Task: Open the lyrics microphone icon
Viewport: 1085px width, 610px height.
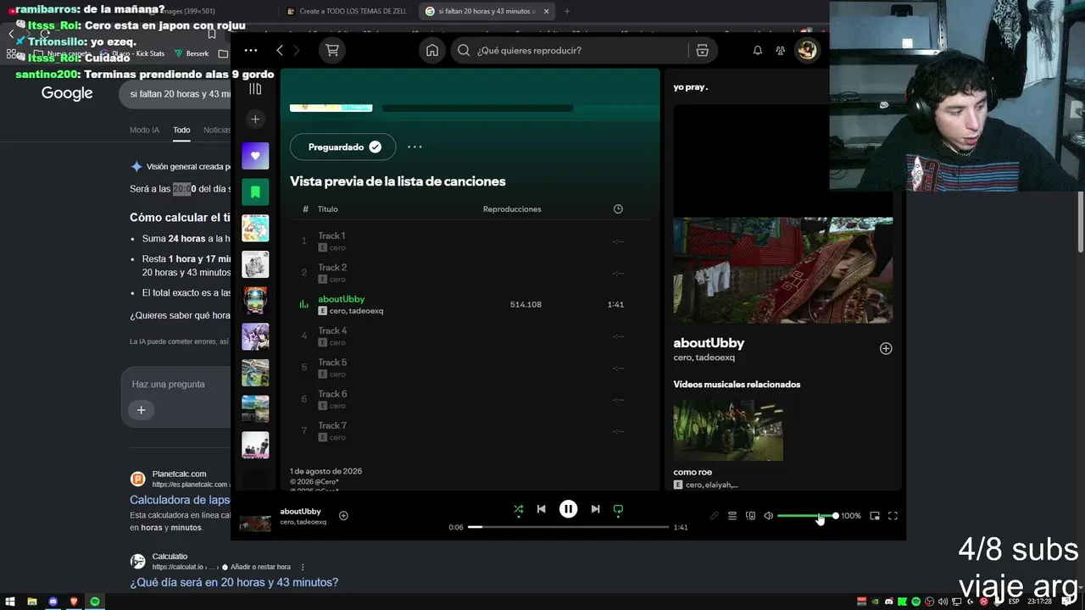Action: click(714, 516)
